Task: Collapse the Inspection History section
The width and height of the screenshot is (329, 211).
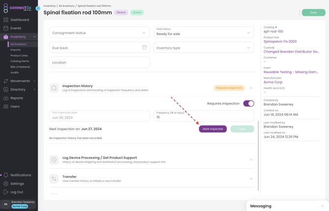Action: click(x=251, y=88)
